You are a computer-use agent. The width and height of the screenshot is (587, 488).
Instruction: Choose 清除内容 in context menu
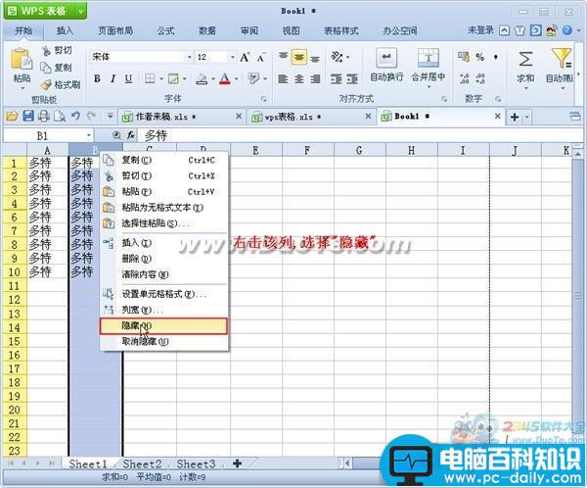tap(163, 274)
